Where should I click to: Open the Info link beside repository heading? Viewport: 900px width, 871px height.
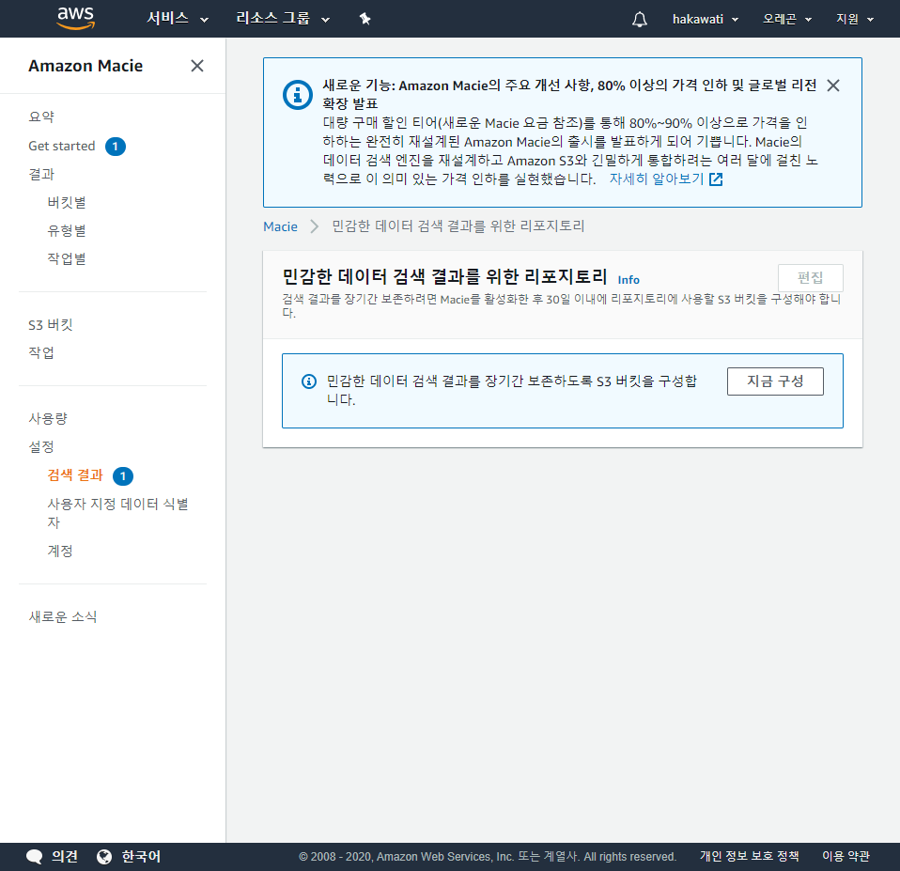click(628, 280)
